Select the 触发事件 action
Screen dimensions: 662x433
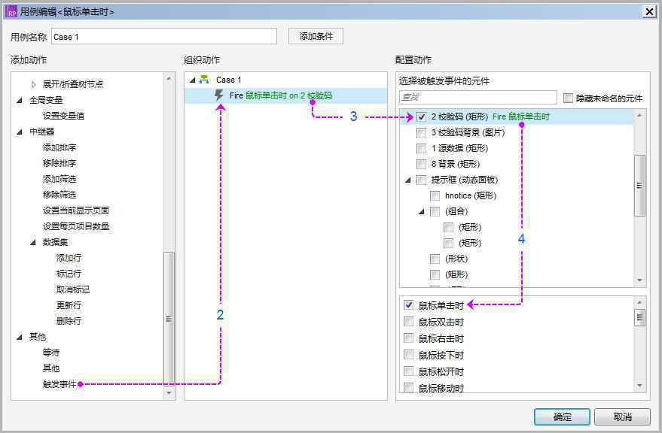click(x=59, y=384)
